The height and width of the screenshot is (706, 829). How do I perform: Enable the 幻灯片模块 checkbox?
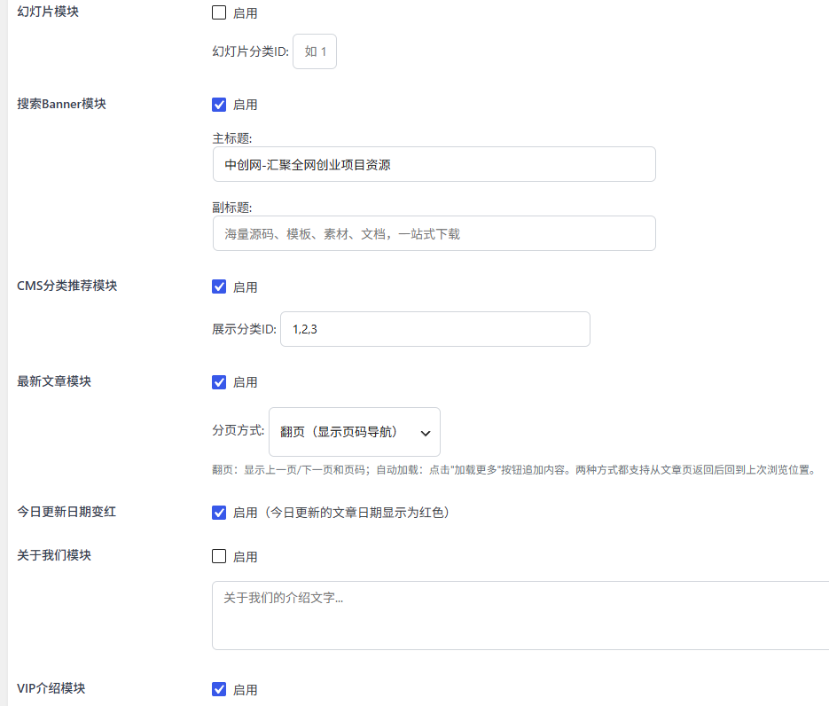point(219,12)
